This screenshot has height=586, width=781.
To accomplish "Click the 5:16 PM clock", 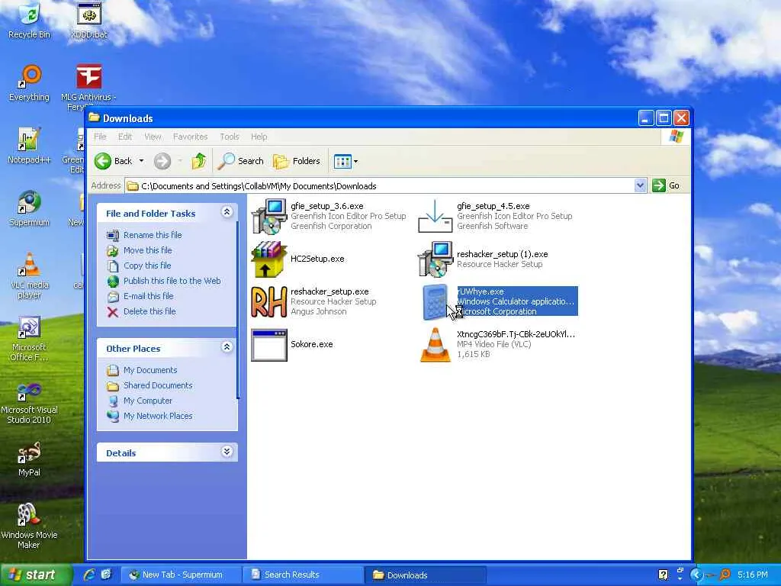I will coord(753,575).
